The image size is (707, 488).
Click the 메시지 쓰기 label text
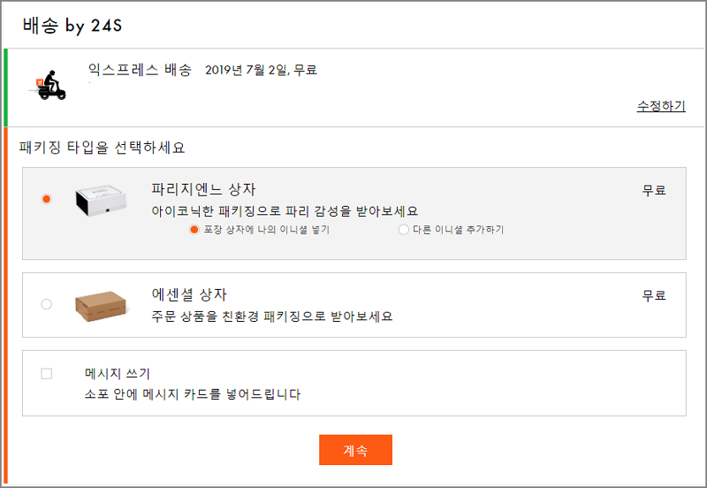coord(118,373)
